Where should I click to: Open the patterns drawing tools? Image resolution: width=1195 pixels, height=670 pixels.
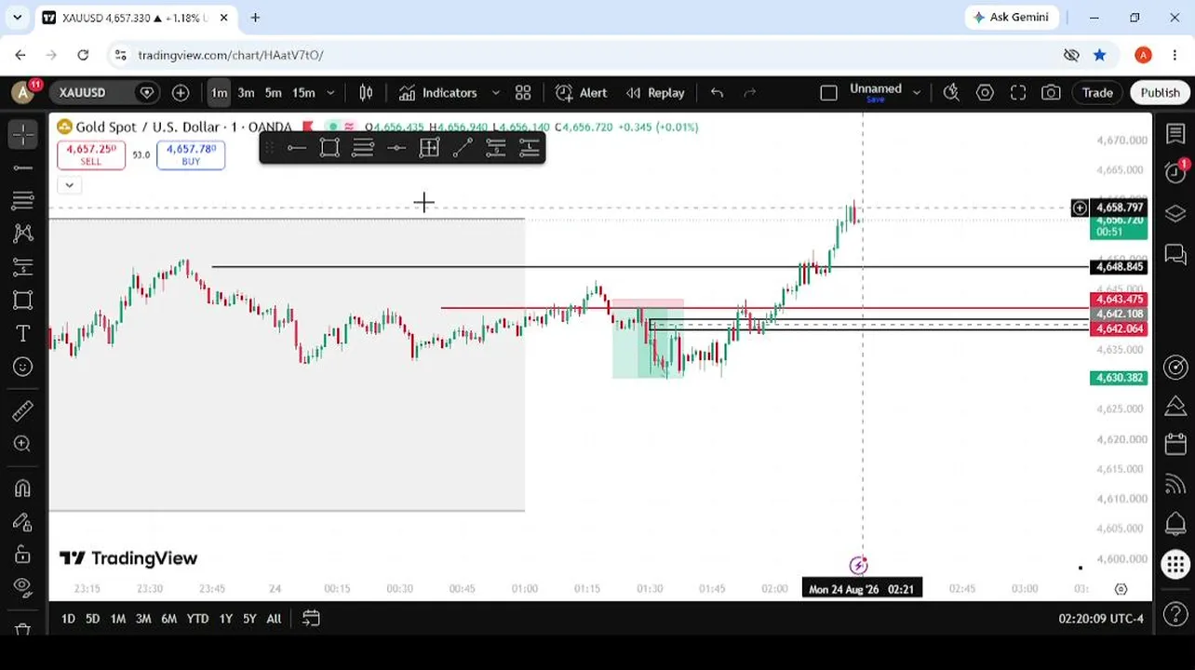[23, 234]
